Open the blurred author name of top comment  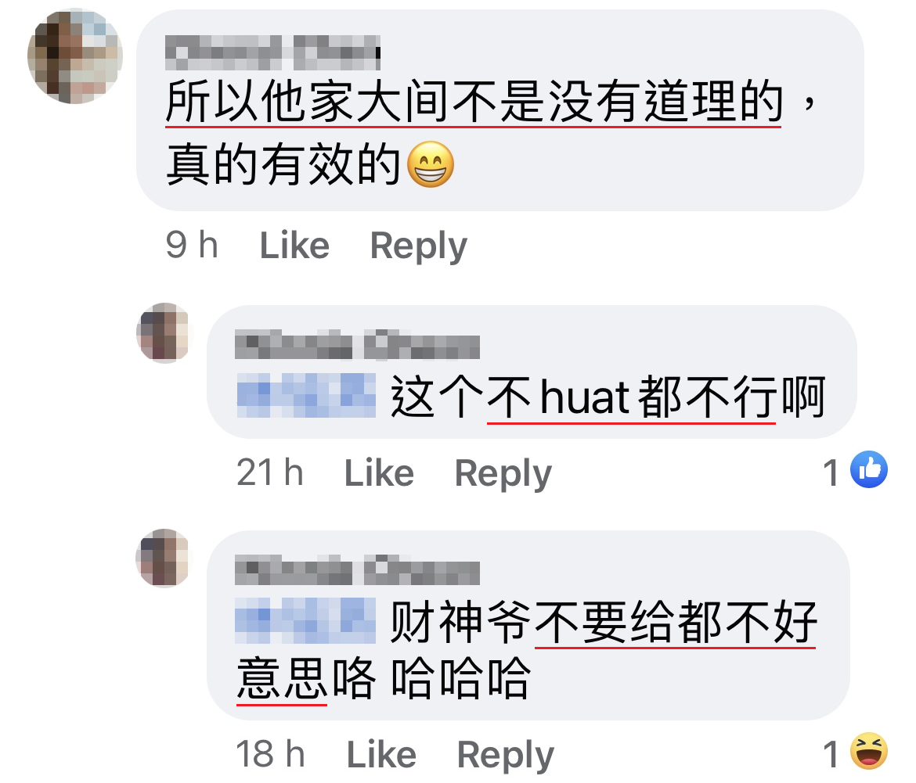pos(272,52)
